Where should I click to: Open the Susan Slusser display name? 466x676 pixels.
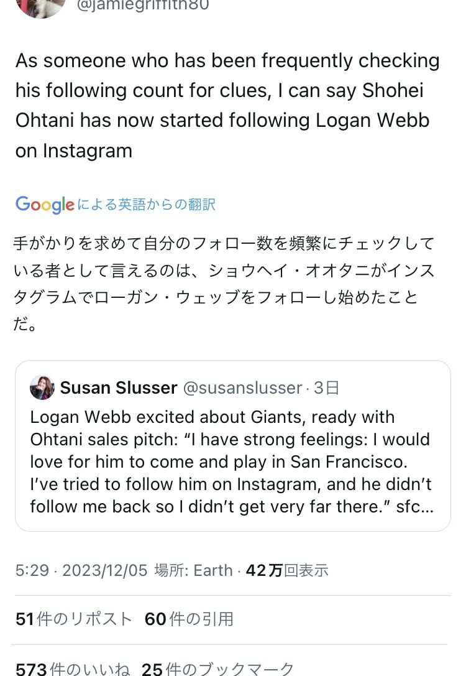[x=119, y=387]
